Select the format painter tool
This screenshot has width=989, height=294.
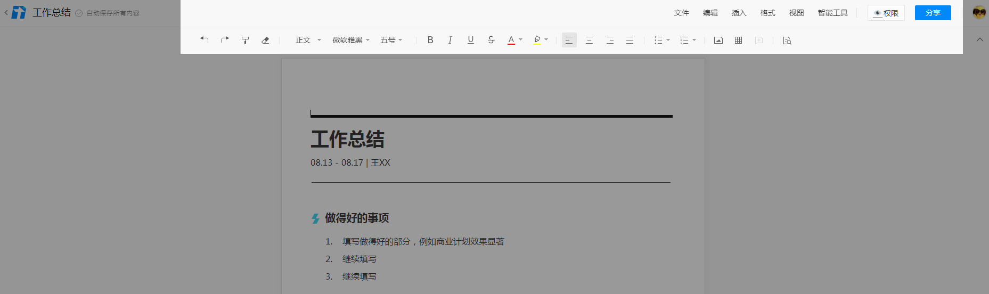245,40
